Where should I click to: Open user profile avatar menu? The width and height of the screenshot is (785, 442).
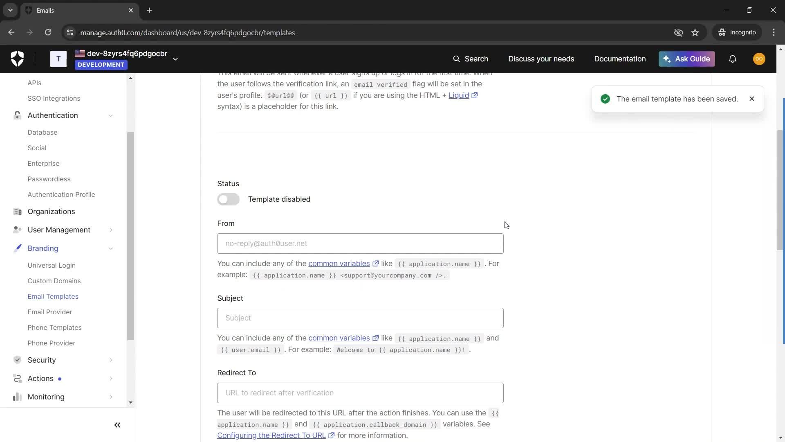tap(759, 59)
